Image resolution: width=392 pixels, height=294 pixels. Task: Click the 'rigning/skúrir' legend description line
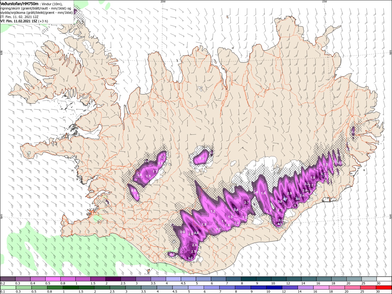tap(36, 8)
